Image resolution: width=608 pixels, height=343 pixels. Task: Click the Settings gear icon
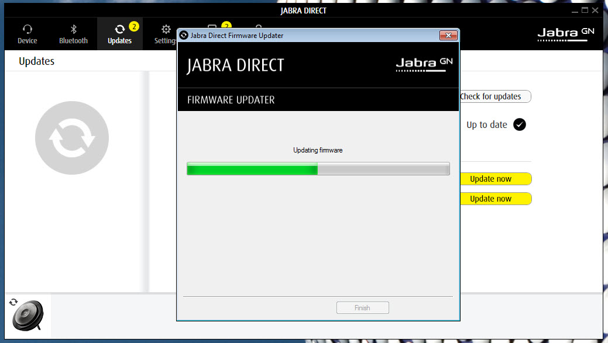click(x=166, y=29)
